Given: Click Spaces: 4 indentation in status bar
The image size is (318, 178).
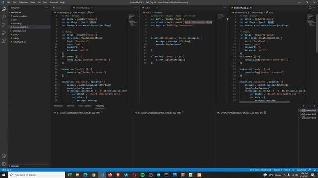Looking at the screenshot, I should 278,170.
